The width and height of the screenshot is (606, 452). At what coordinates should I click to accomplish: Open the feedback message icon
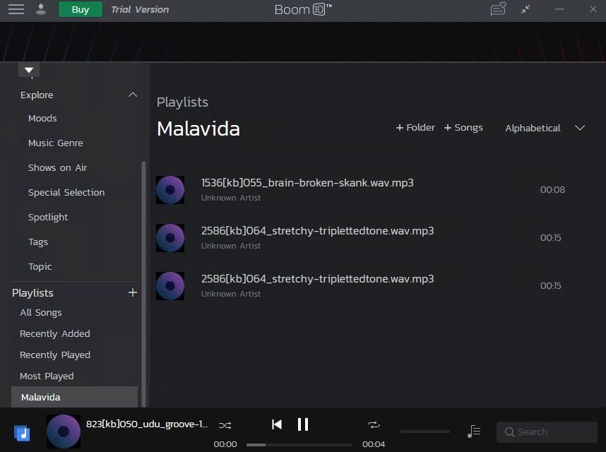(498, 9)
